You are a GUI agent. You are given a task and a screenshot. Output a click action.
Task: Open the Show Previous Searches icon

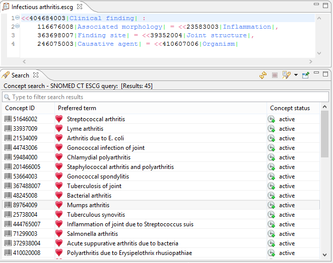286,75
